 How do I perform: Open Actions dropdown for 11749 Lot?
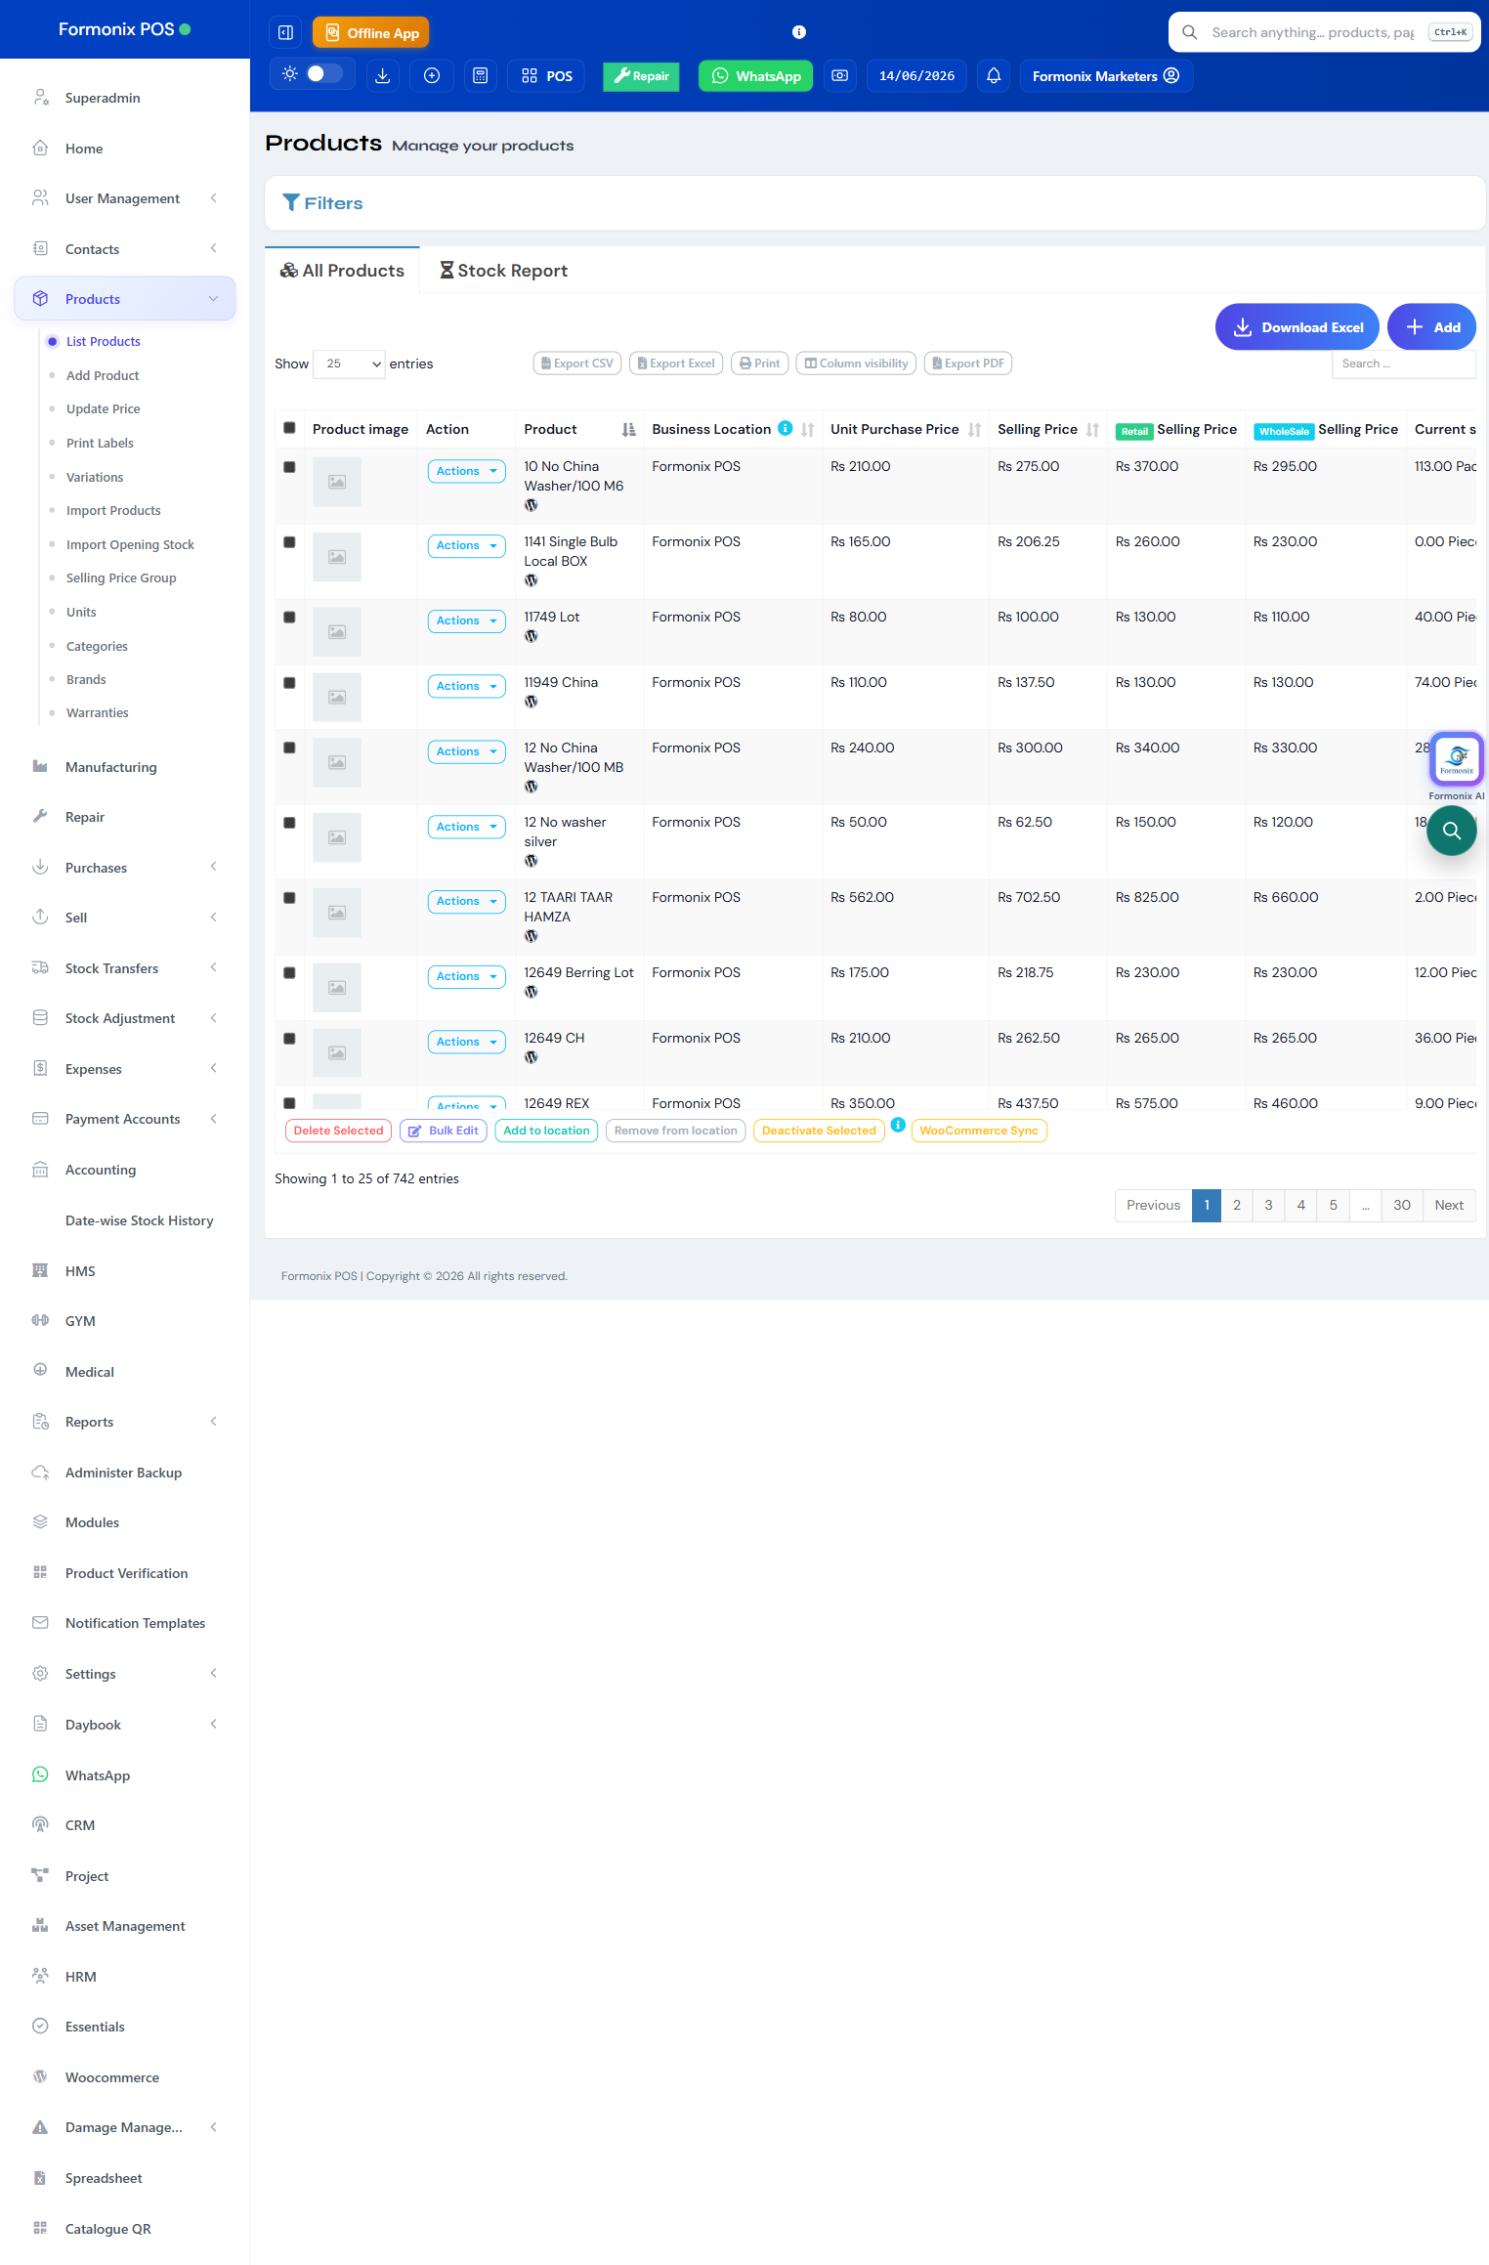466,620
